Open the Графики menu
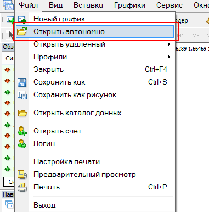 point(129,5)
